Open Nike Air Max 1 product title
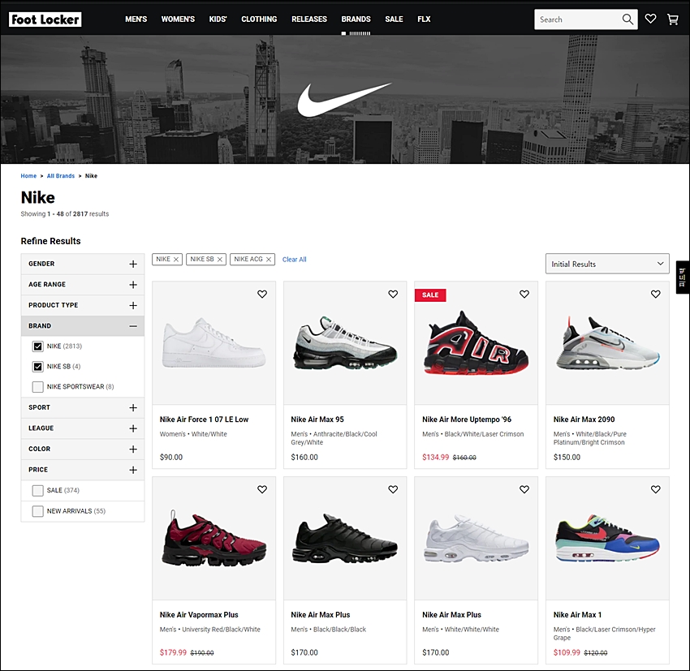Image resolution: width=690 pixels, height=671 pixels. click(577, 615)
